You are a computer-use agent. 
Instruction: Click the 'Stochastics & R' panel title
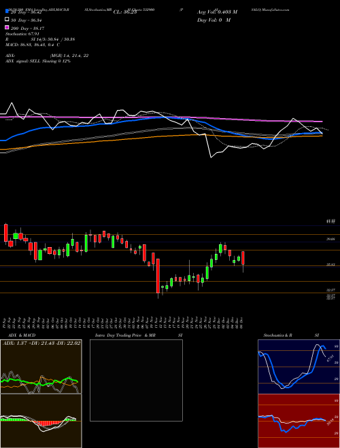[277, 335]
